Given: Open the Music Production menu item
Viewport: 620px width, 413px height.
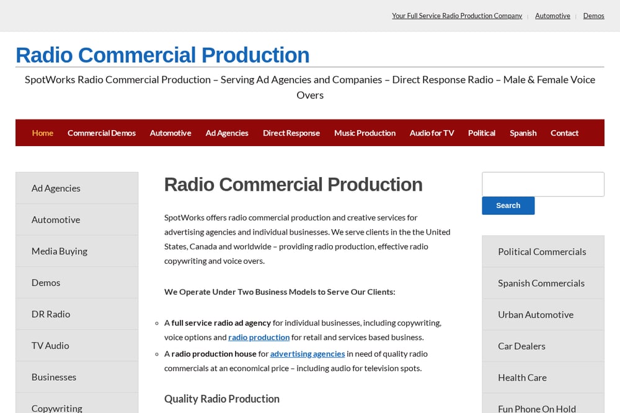Looking at the screenshot, I should [x=365, y=133].
